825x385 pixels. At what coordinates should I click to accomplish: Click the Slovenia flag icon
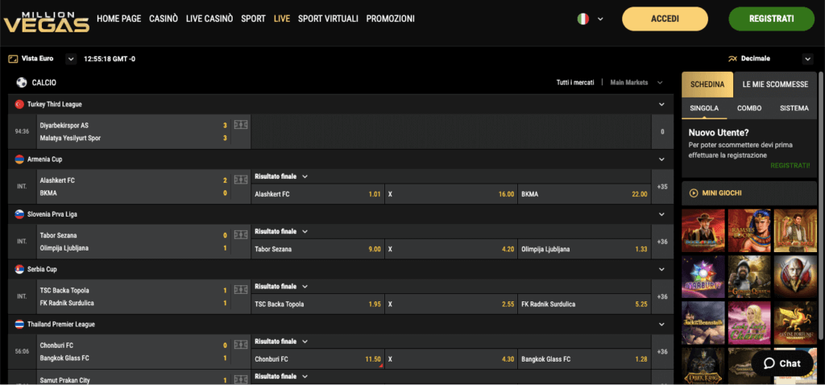pyautogui.click(x=19, y=214)
